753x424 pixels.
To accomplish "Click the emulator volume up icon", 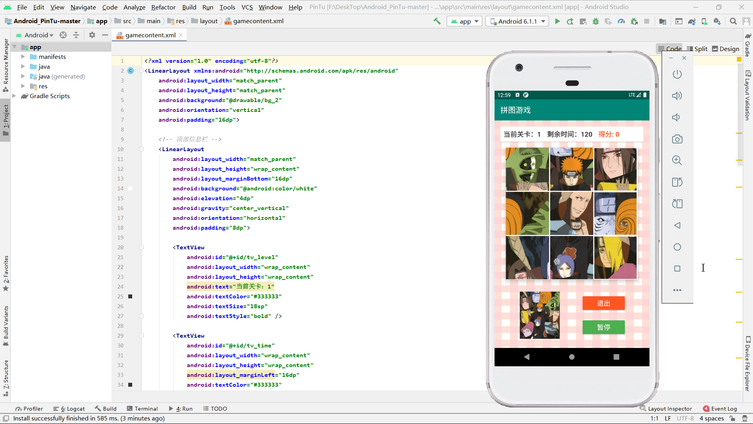I will 677,96.
